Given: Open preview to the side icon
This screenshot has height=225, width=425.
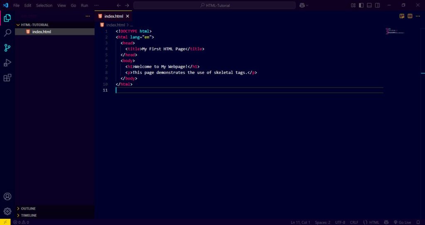Looking at the screenshot, I should (x=402, y=16).
